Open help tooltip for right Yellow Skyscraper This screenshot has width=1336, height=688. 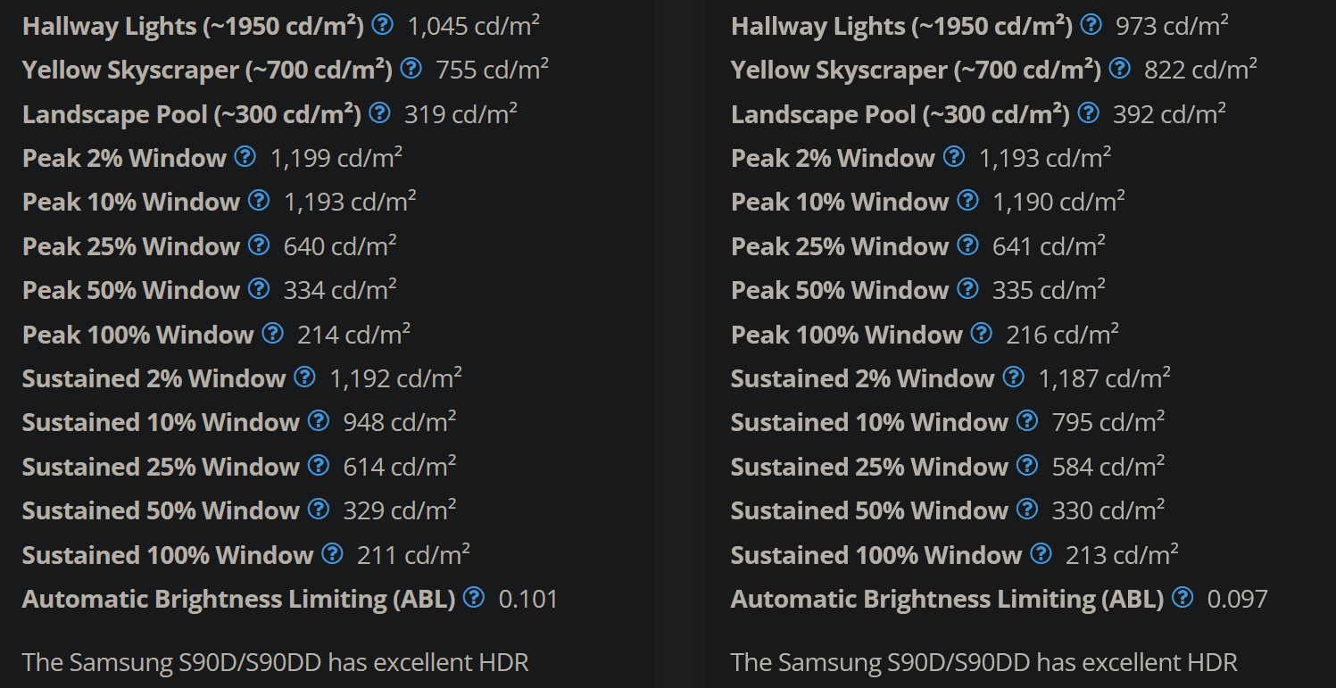1120,68
